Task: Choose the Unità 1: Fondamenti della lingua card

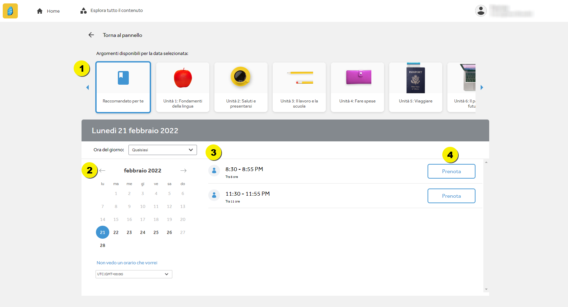Action: pyautogui.click(x=183, y=87)
